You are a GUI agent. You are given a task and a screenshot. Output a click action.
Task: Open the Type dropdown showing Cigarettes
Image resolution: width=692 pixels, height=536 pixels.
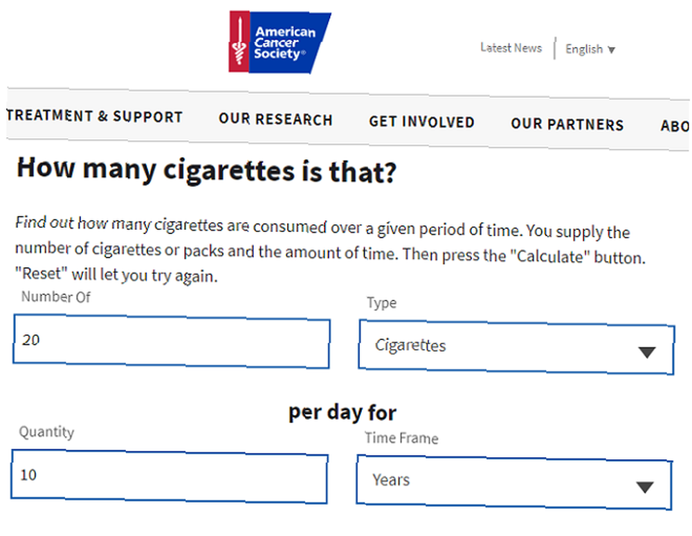516,347
